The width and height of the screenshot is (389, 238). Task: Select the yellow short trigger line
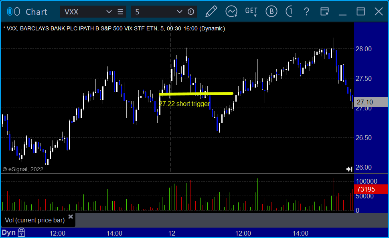196,94
